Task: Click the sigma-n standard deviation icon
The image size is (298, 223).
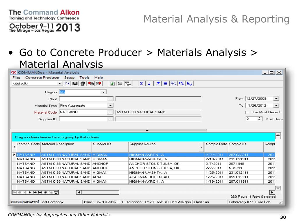Action: [181, 83]
